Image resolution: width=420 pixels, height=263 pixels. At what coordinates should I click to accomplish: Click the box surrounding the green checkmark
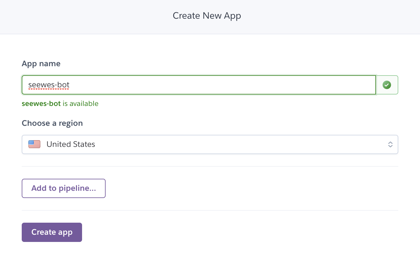(x=387, y=85)
